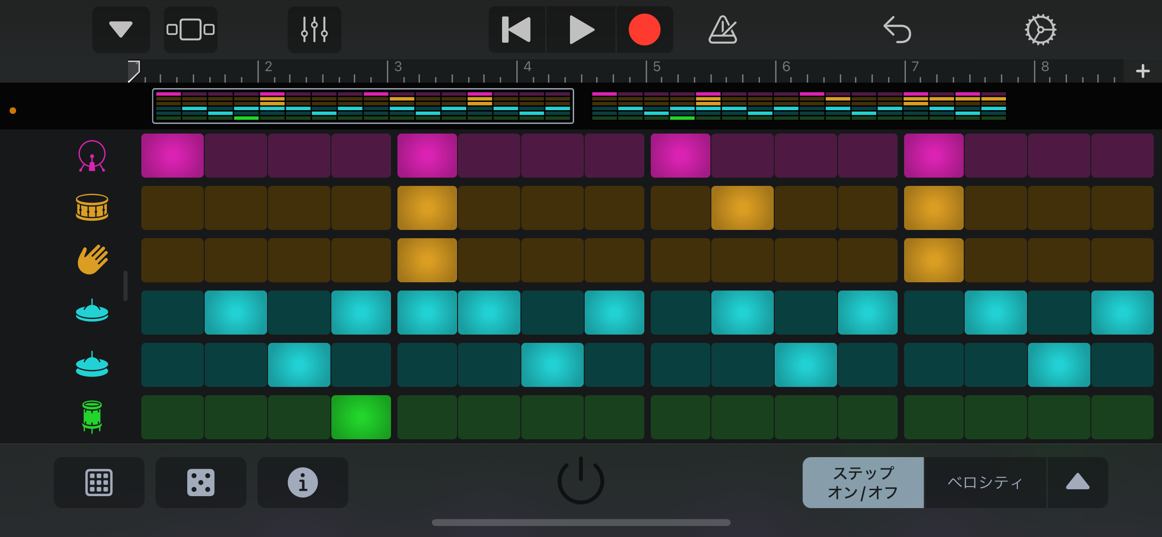1162x537 pixels.
Task: Move the playhead marker at the ruler start
Action: pos(134,71)
